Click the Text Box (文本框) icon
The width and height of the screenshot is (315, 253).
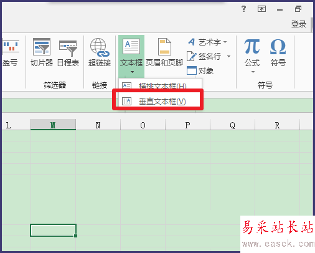pyautogui.click(x=131, y=47)
